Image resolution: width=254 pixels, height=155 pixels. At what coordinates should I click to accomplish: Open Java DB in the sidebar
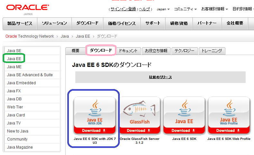[32, 99]
